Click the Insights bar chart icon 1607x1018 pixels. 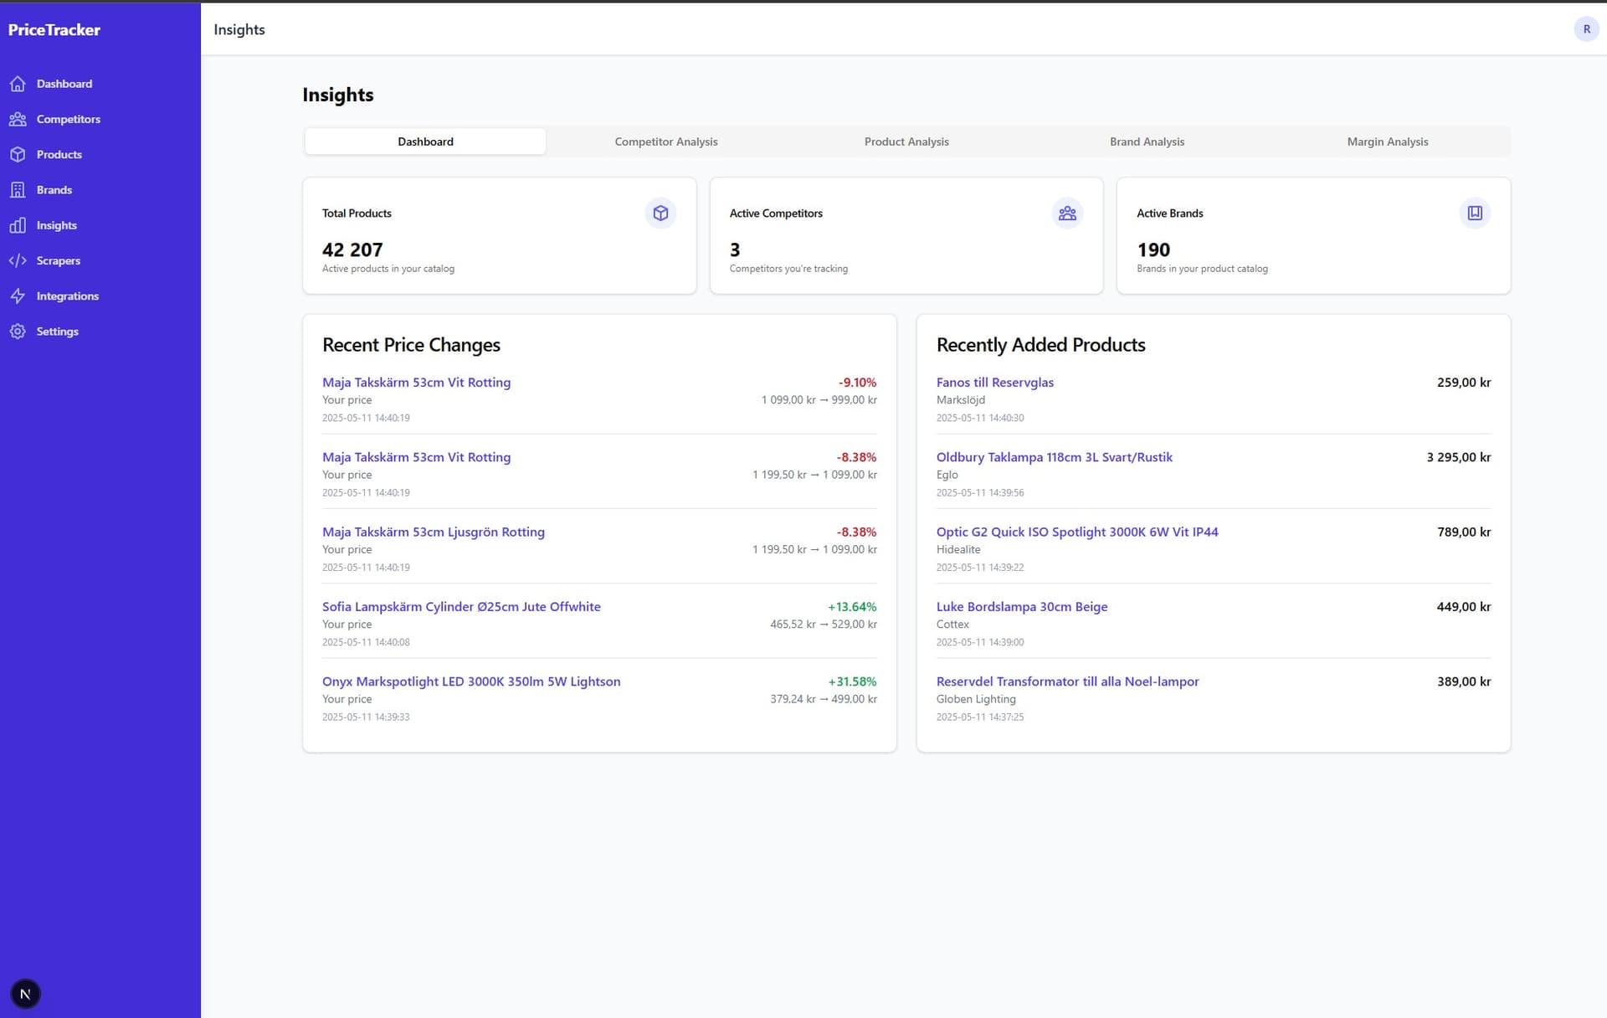click(x=18, y=225)
